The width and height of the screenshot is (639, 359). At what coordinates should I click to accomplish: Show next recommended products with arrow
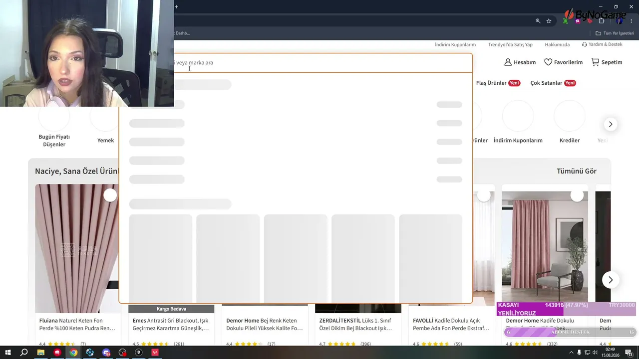pyautogui.click(x=610, y=280)
